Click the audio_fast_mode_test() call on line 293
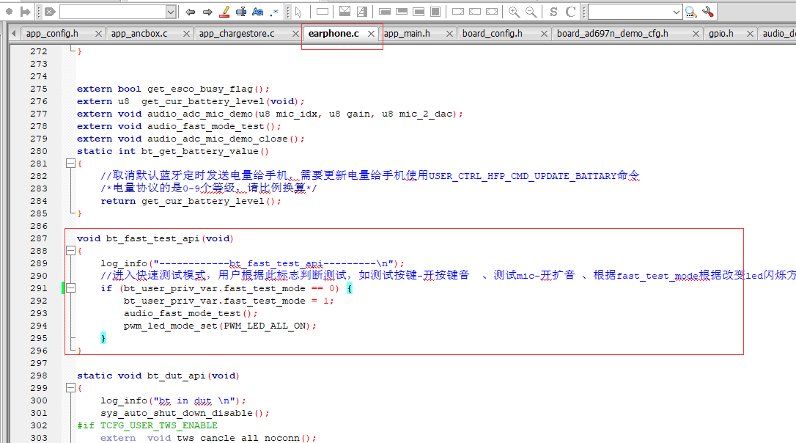This screenshot has height=443, width=796. [191, 313]
